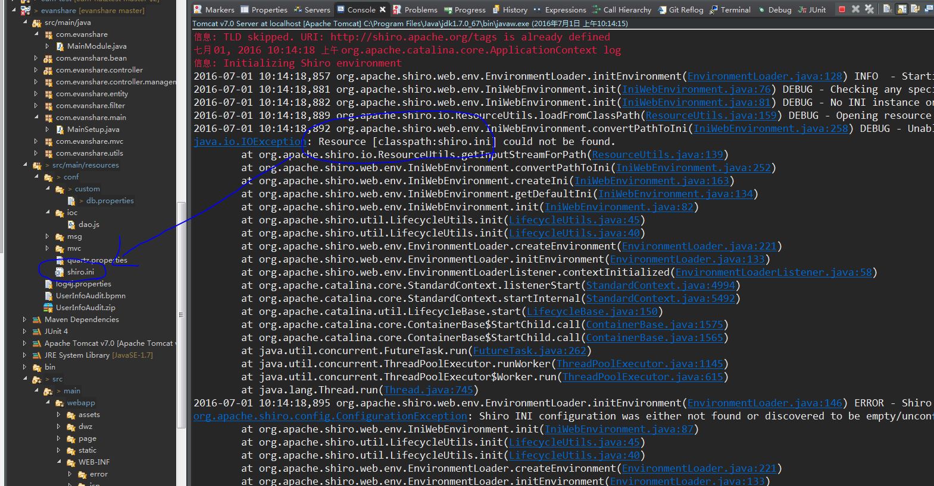Expand the assets folder
The height and width of the screenshot is (486, 934).
pos(59,415)
